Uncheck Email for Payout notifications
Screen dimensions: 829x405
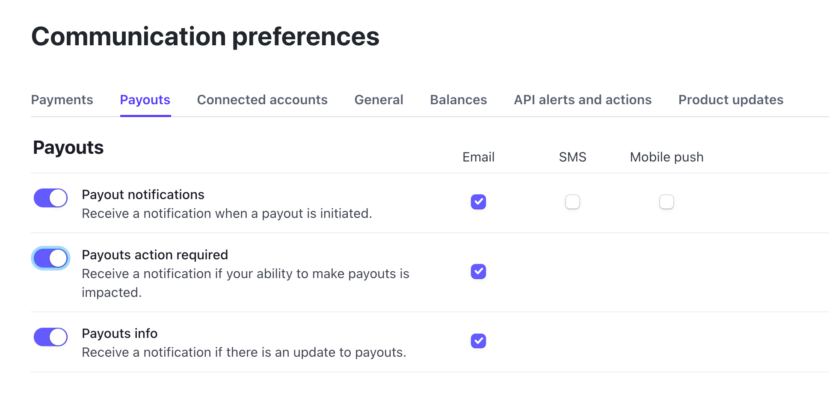point(478,202)
